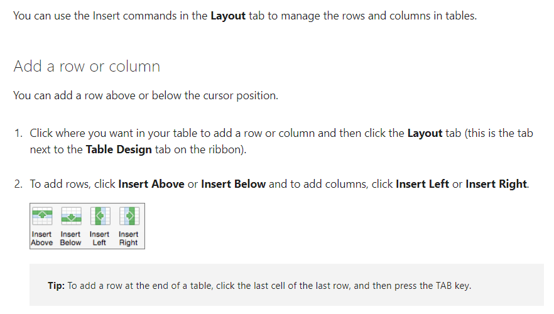Select the 'Insert Left' label under the icon
This screenshot has width=554, height=314.
pos(99,239)
